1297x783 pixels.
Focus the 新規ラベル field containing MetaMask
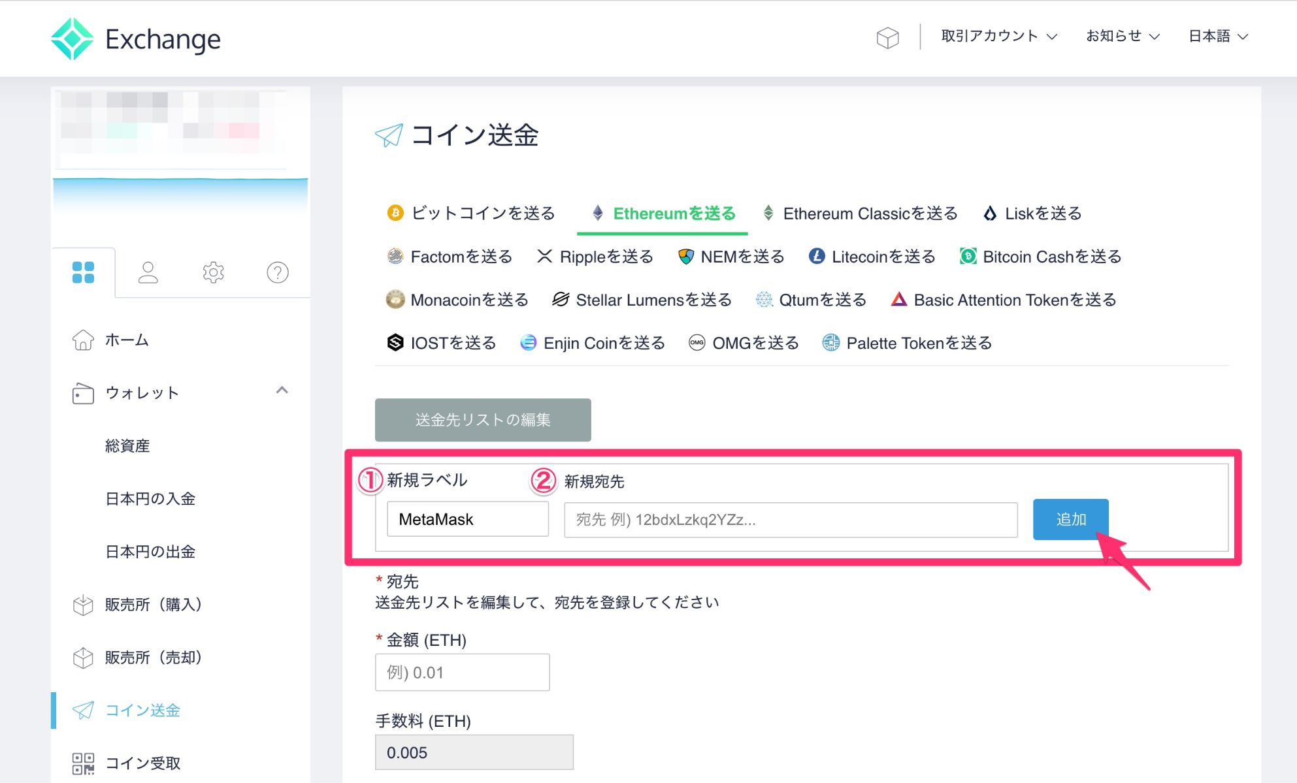click(468, 519)
